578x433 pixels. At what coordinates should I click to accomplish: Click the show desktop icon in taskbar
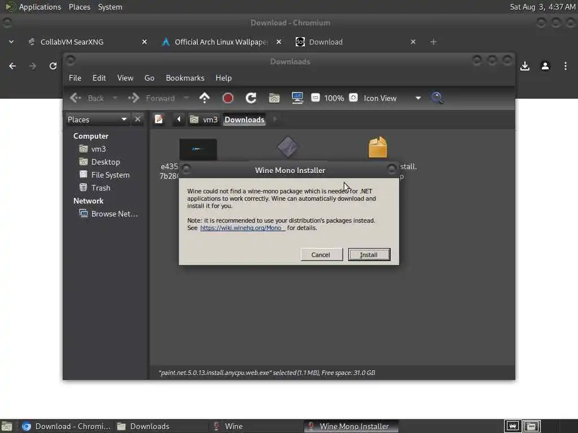tap(7, 426)
